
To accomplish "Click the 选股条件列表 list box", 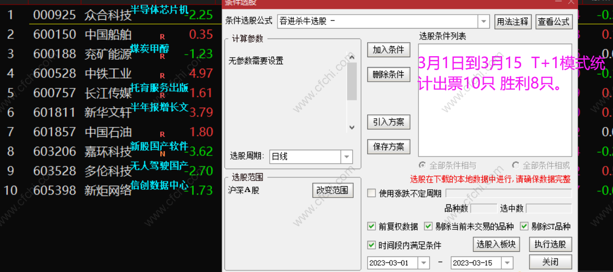I will coord(495,100).
